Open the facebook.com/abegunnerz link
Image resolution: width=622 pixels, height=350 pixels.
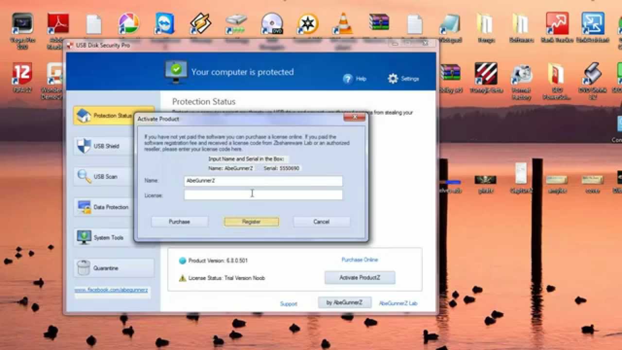(111, 290)
